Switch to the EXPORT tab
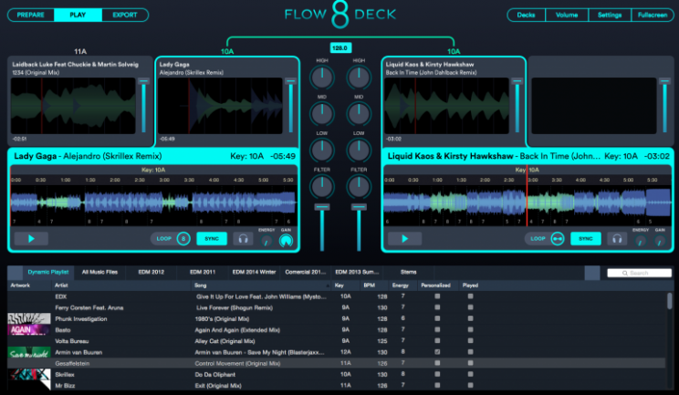The width and height of the screenshot is (679, 395). point(124,16)
